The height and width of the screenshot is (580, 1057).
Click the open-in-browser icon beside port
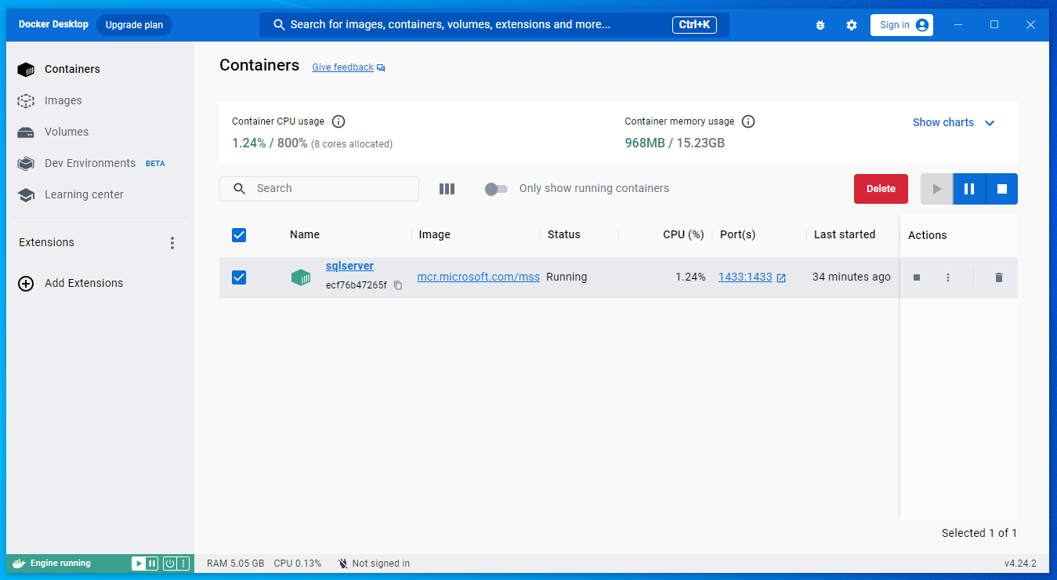point(781,277)
